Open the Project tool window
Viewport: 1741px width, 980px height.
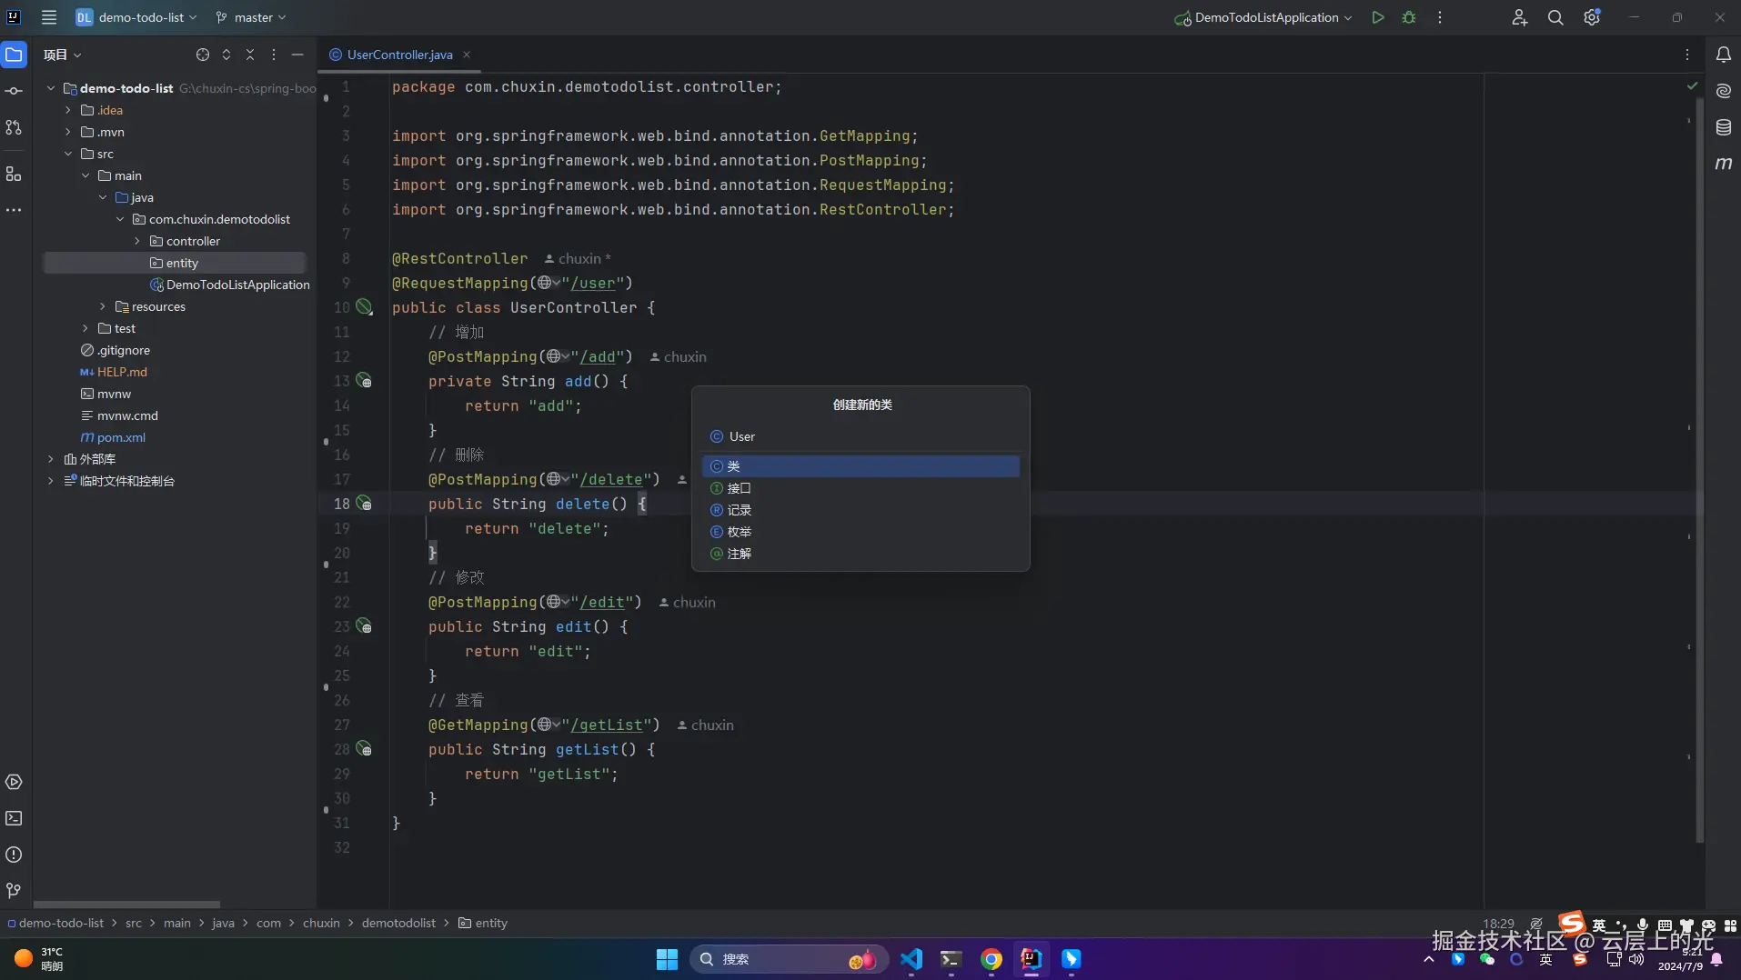tap(14, 55)
